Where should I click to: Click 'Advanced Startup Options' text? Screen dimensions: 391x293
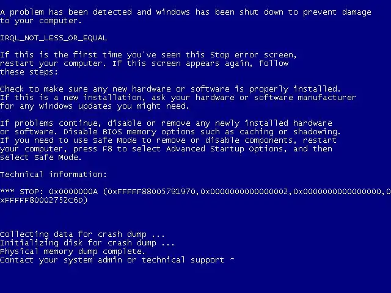224,149
